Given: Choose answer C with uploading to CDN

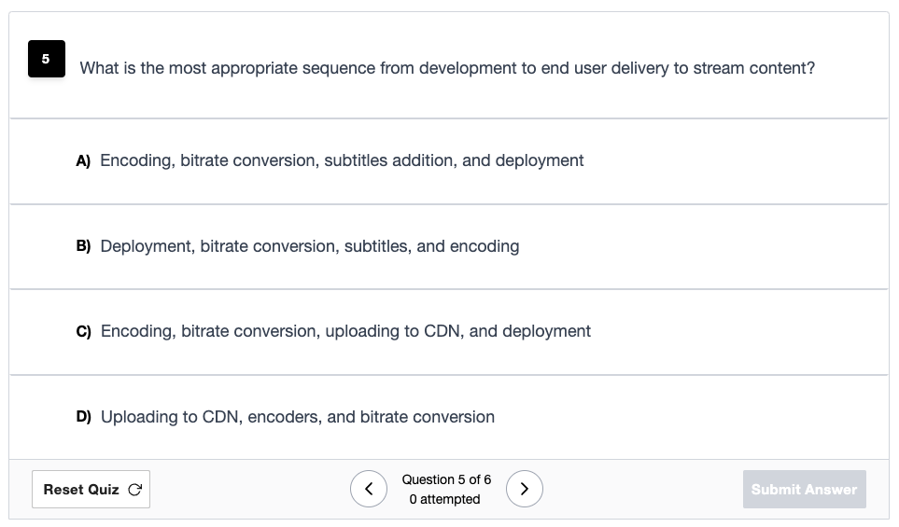Looking at the screenshot, I should 449,332.
